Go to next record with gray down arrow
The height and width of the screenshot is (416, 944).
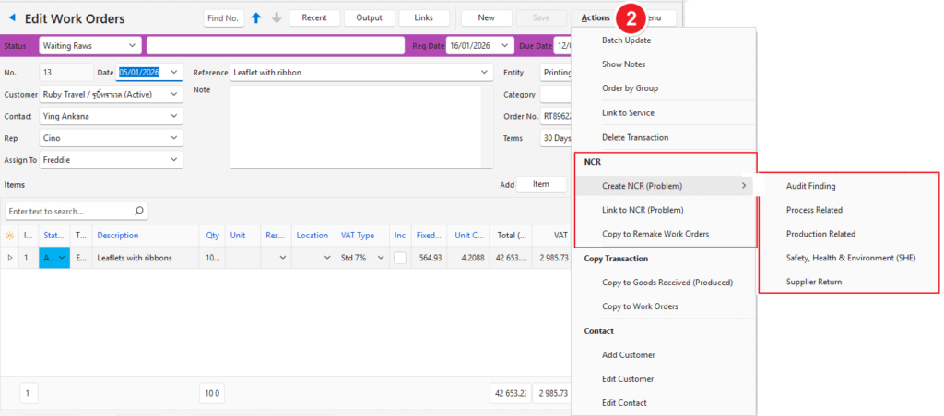click(x=277, y=17)
